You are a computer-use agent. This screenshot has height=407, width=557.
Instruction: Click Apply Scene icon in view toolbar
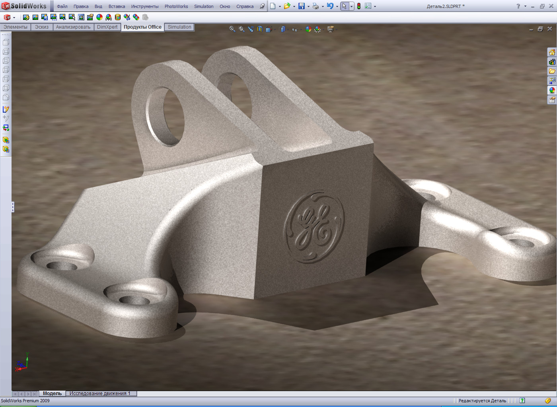[x=317, y=29]
